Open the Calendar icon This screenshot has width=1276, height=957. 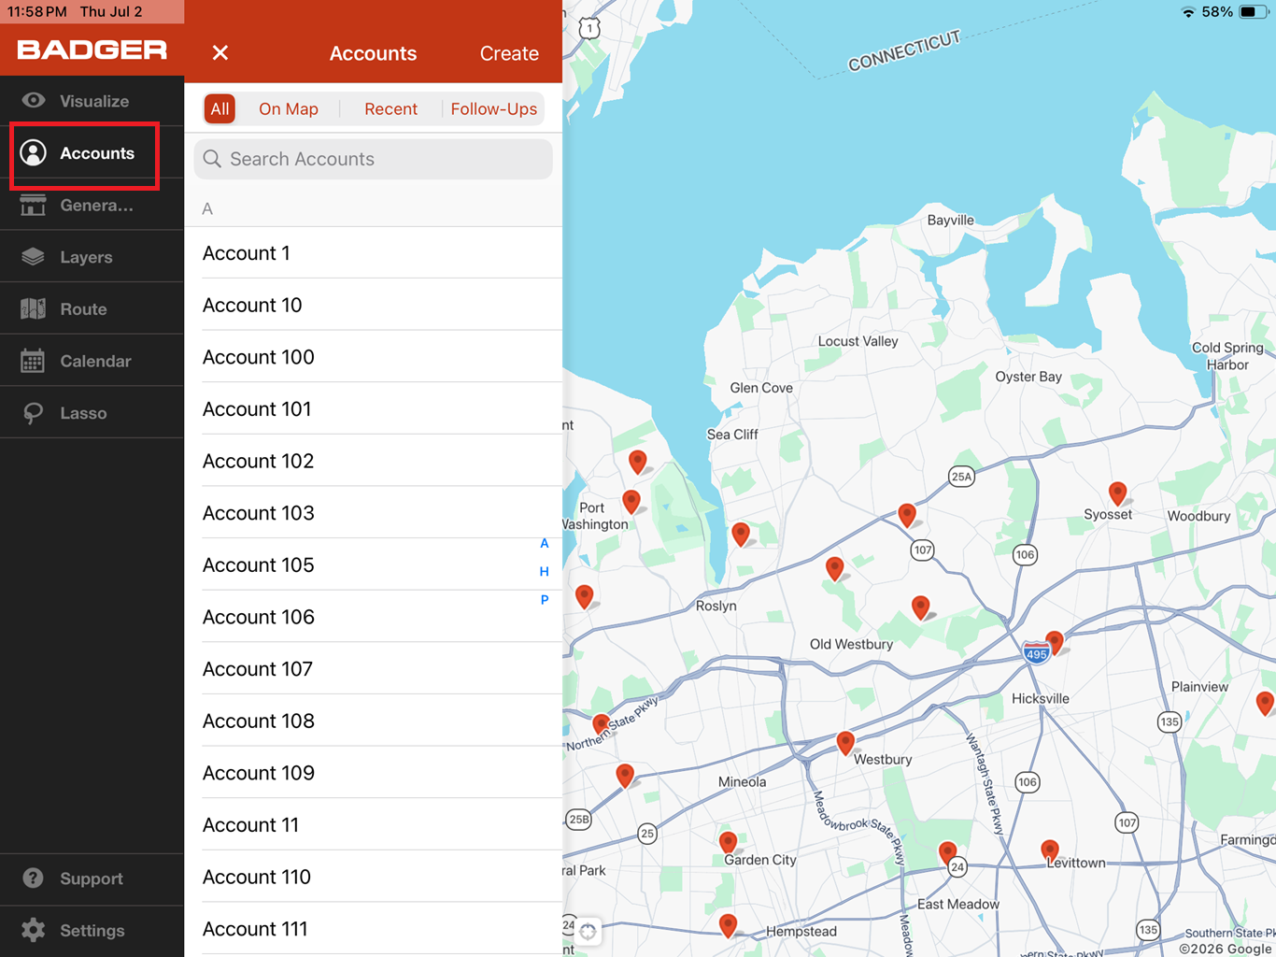coord(34,361)
